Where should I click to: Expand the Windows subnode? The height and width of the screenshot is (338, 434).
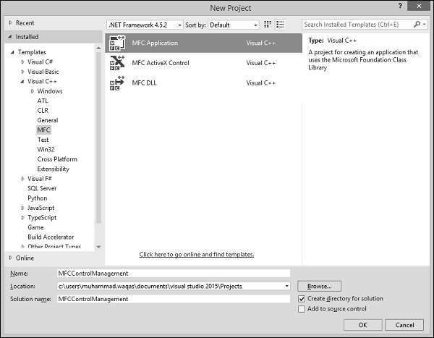pyautogui.click(x=33, y=91)
